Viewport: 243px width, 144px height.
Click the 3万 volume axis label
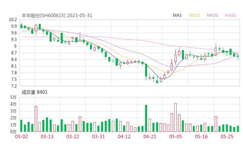(13, 111)
